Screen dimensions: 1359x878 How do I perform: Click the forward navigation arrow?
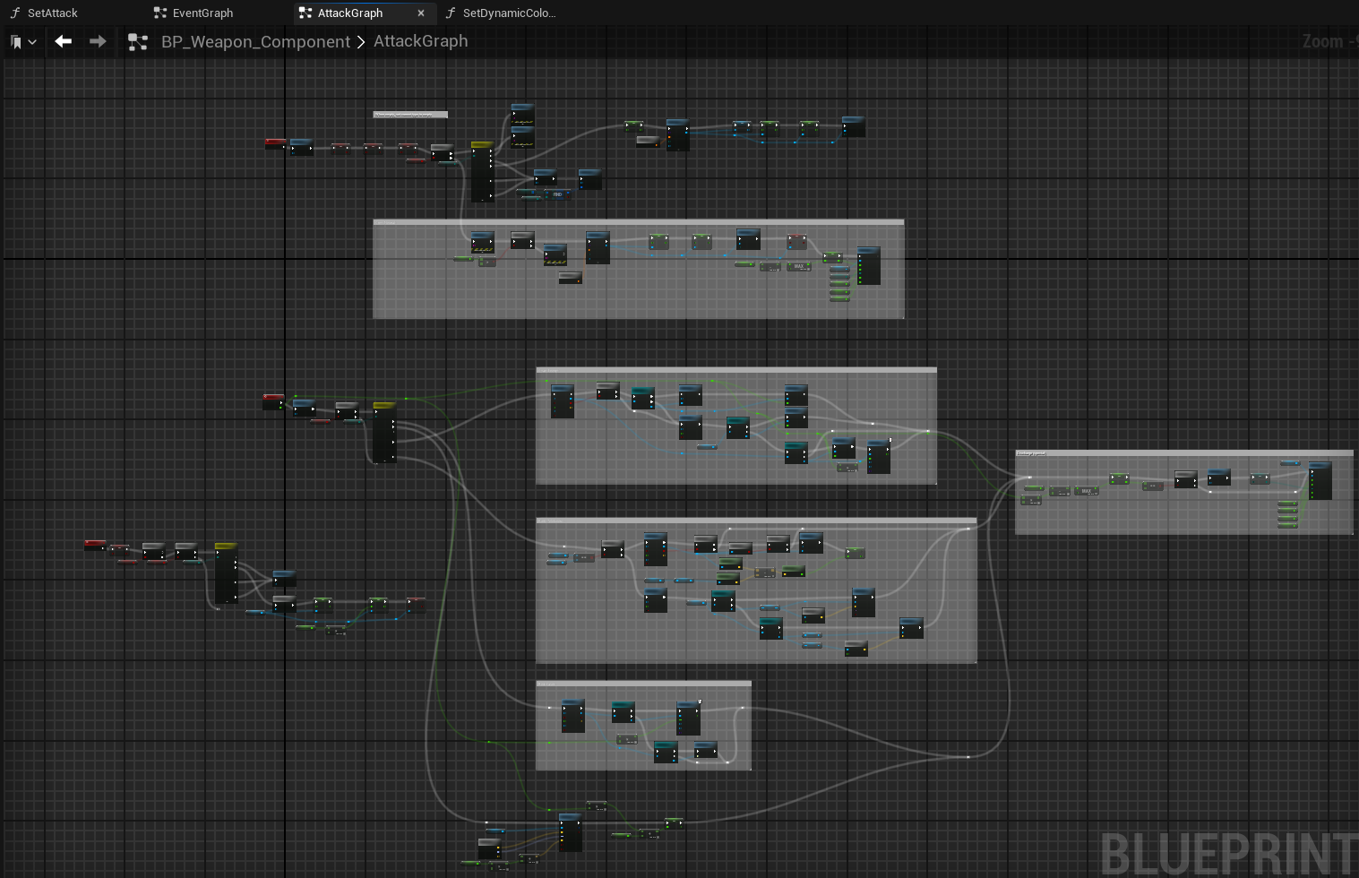tap(98, 41)
